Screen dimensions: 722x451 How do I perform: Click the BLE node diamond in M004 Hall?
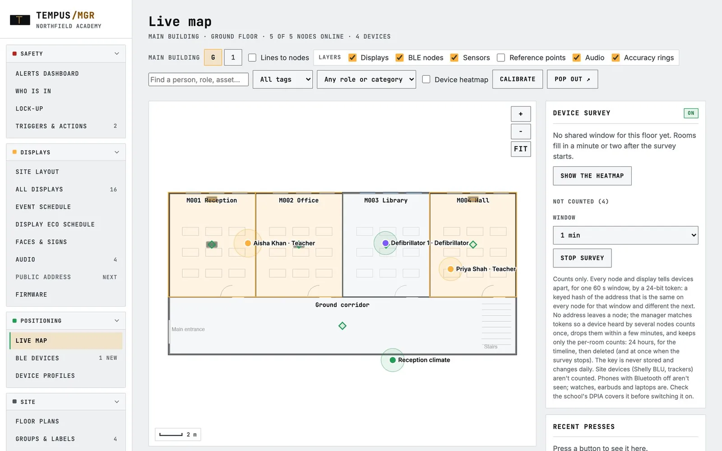click(473, 244)
